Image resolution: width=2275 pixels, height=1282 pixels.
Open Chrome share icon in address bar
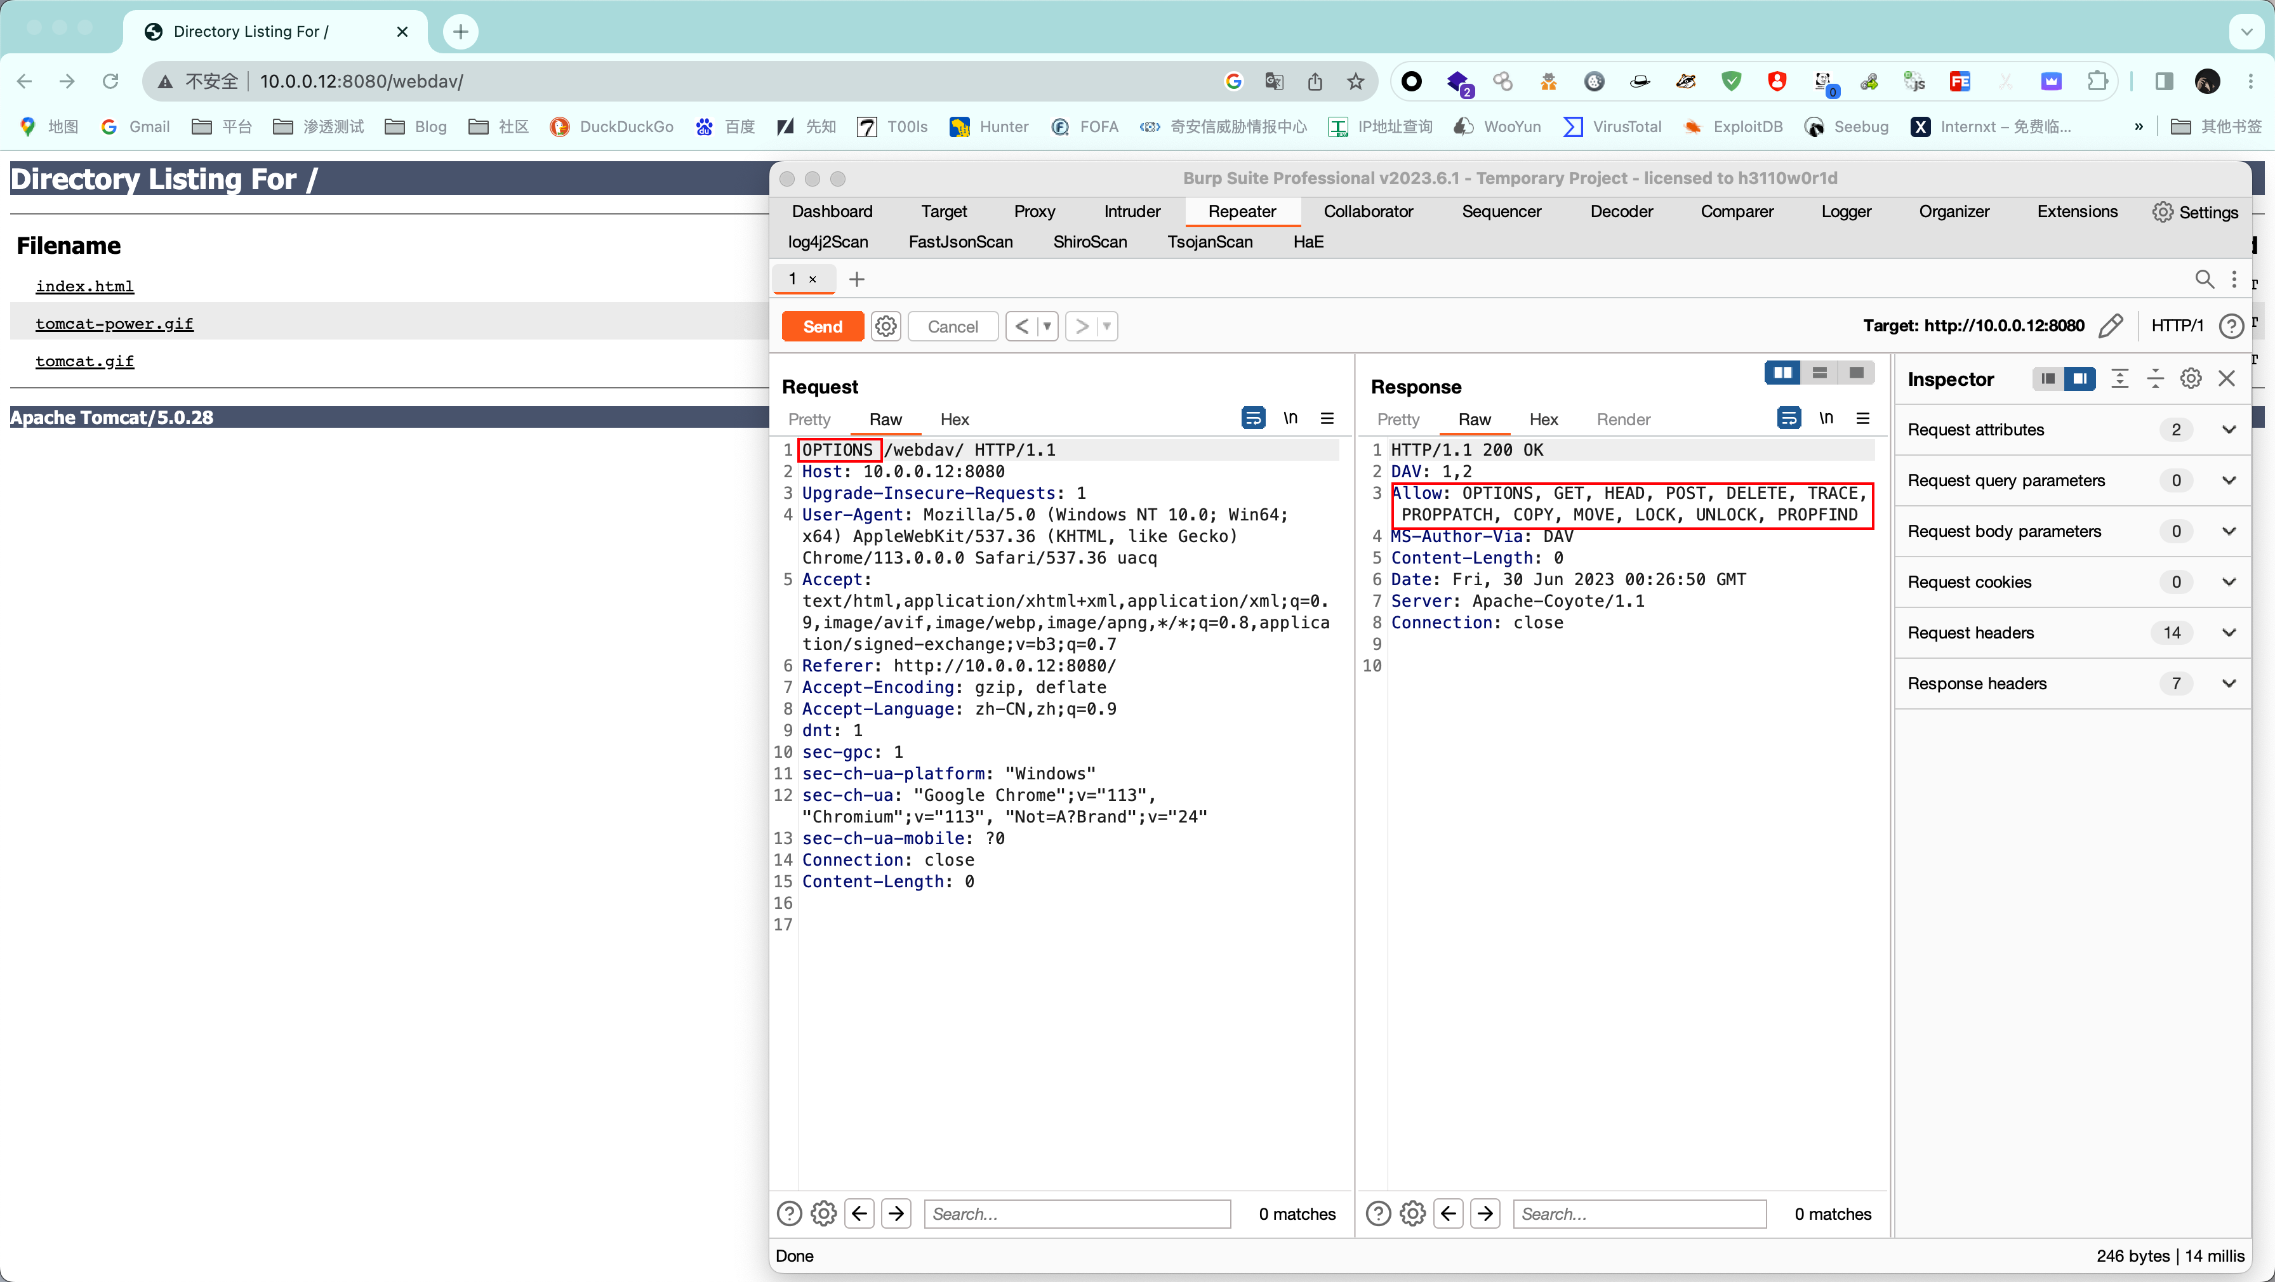click(x=1315, y=81)
